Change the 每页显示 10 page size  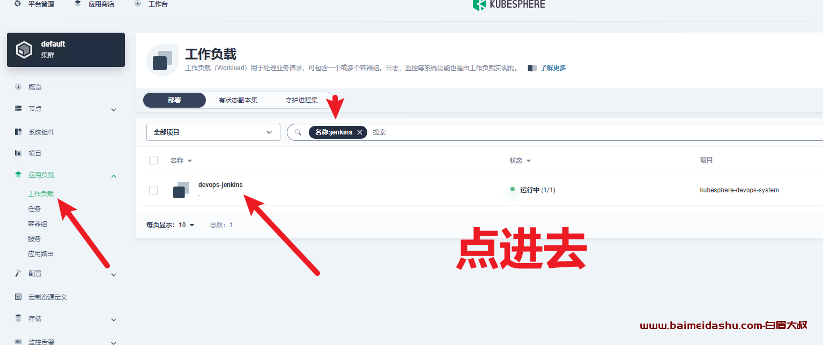point(187,225)
